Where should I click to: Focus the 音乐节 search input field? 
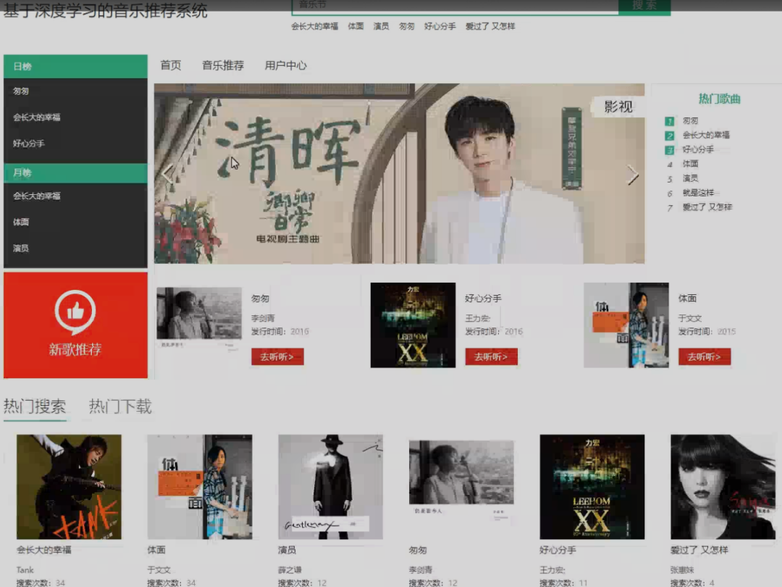[x=455, y=6]
